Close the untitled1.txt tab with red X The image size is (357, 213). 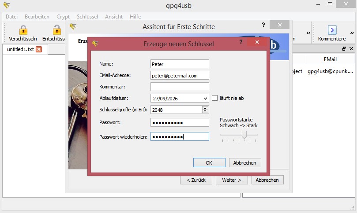point(39,49)
